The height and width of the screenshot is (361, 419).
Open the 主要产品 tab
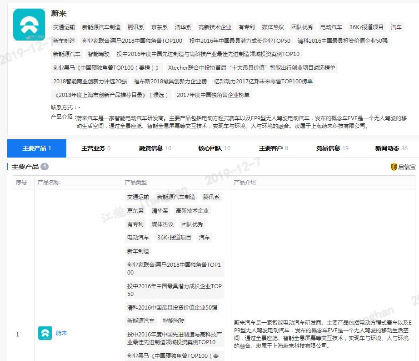37,148
